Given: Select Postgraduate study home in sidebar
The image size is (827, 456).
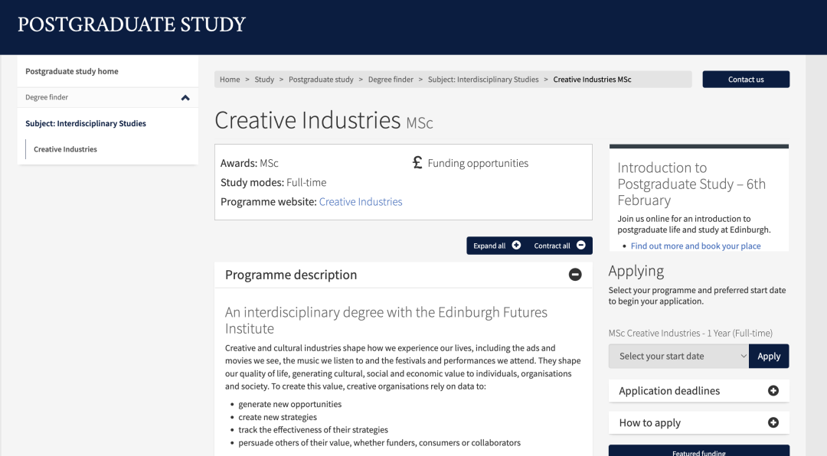Looking at the screenshot, I should point(72,71).
